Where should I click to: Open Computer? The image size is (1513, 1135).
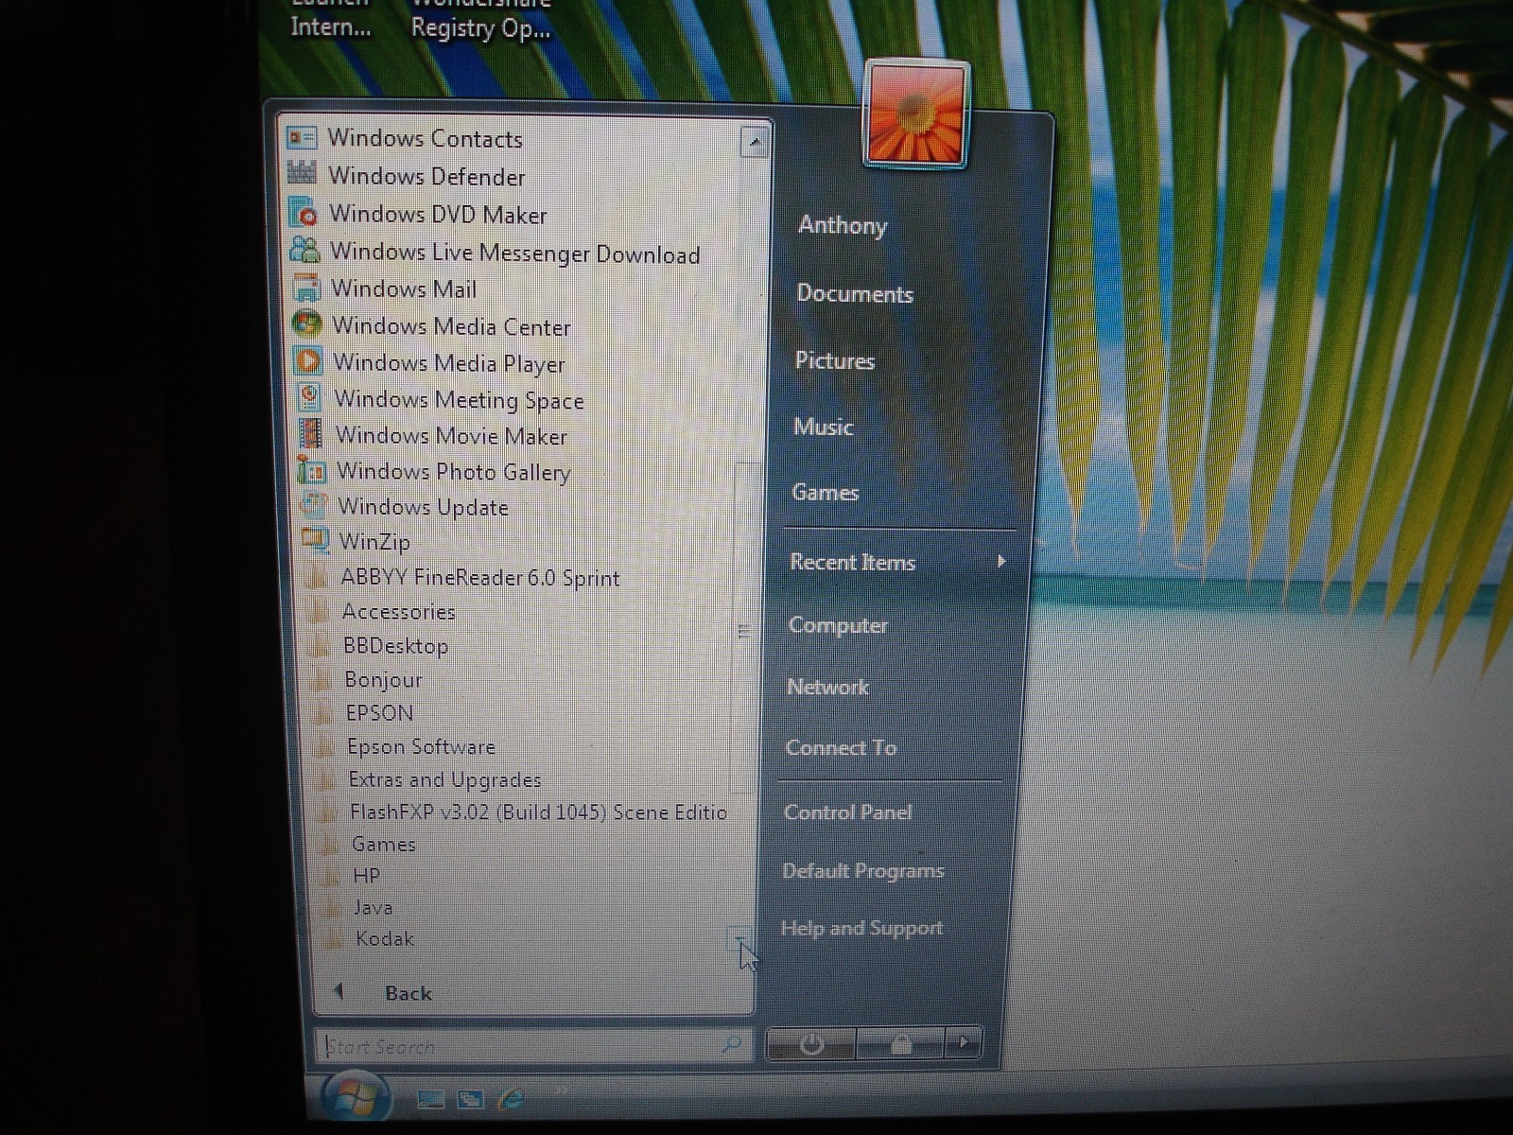838,625
